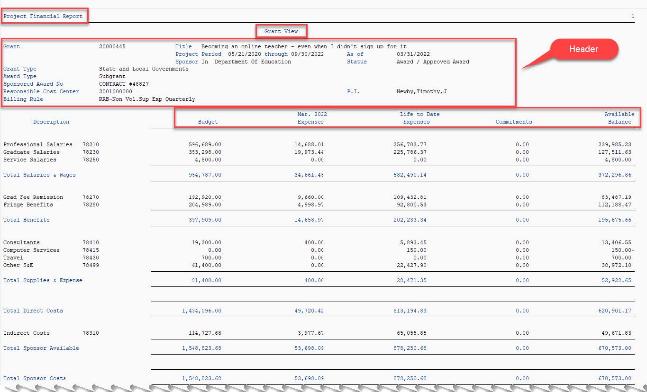The height and width of the screenshot is (392, 647).
Task: Select the Indirect Costs row label
Action: pyautogui.click(x=27, y=333)
